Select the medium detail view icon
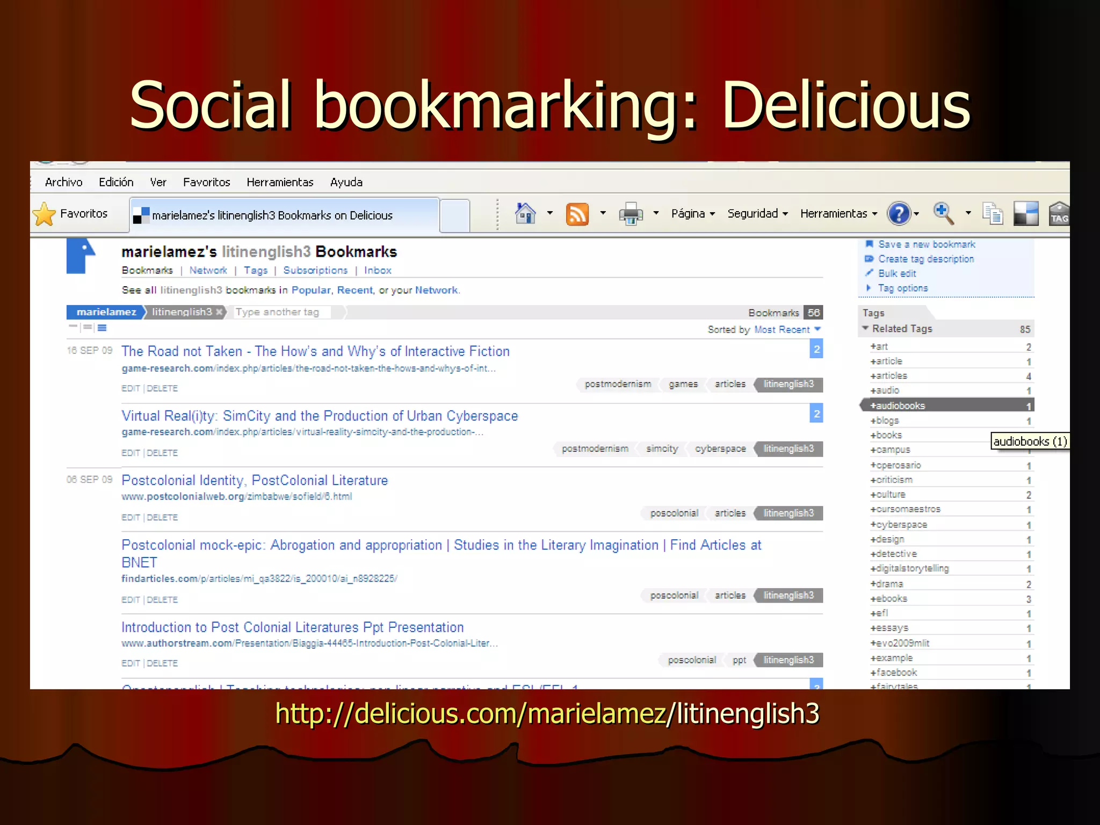 [x=88, y=328]
